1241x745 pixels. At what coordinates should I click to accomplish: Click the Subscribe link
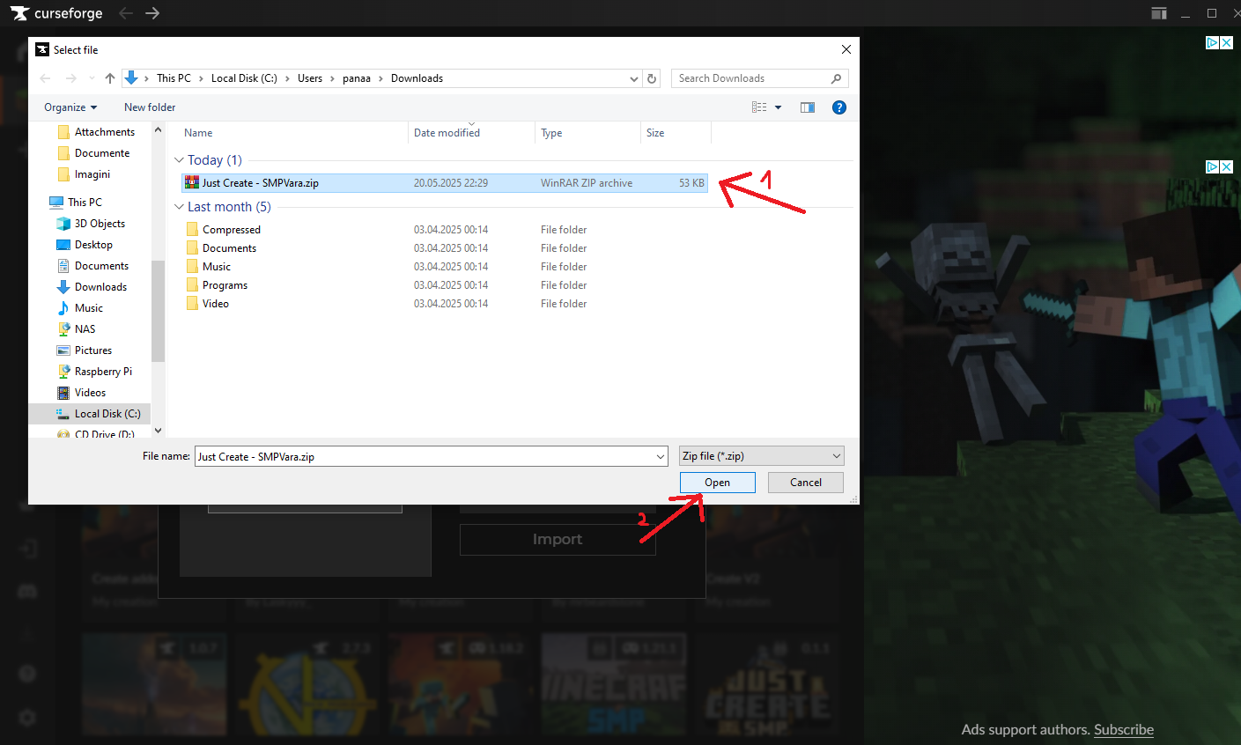coord(1123,729)
